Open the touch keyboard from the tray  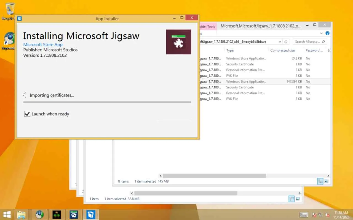(304, 215)
